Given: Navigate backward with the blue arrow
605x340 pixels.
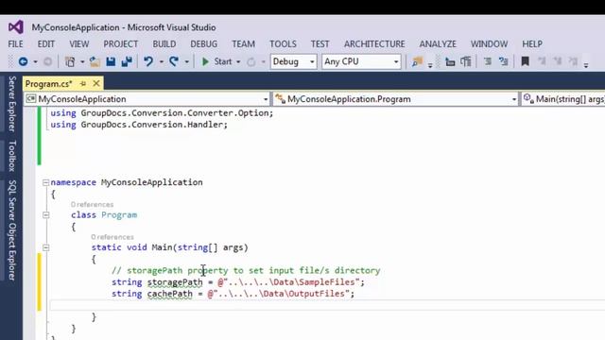Looking at the screenshot, I should click(x=23, y=61).
